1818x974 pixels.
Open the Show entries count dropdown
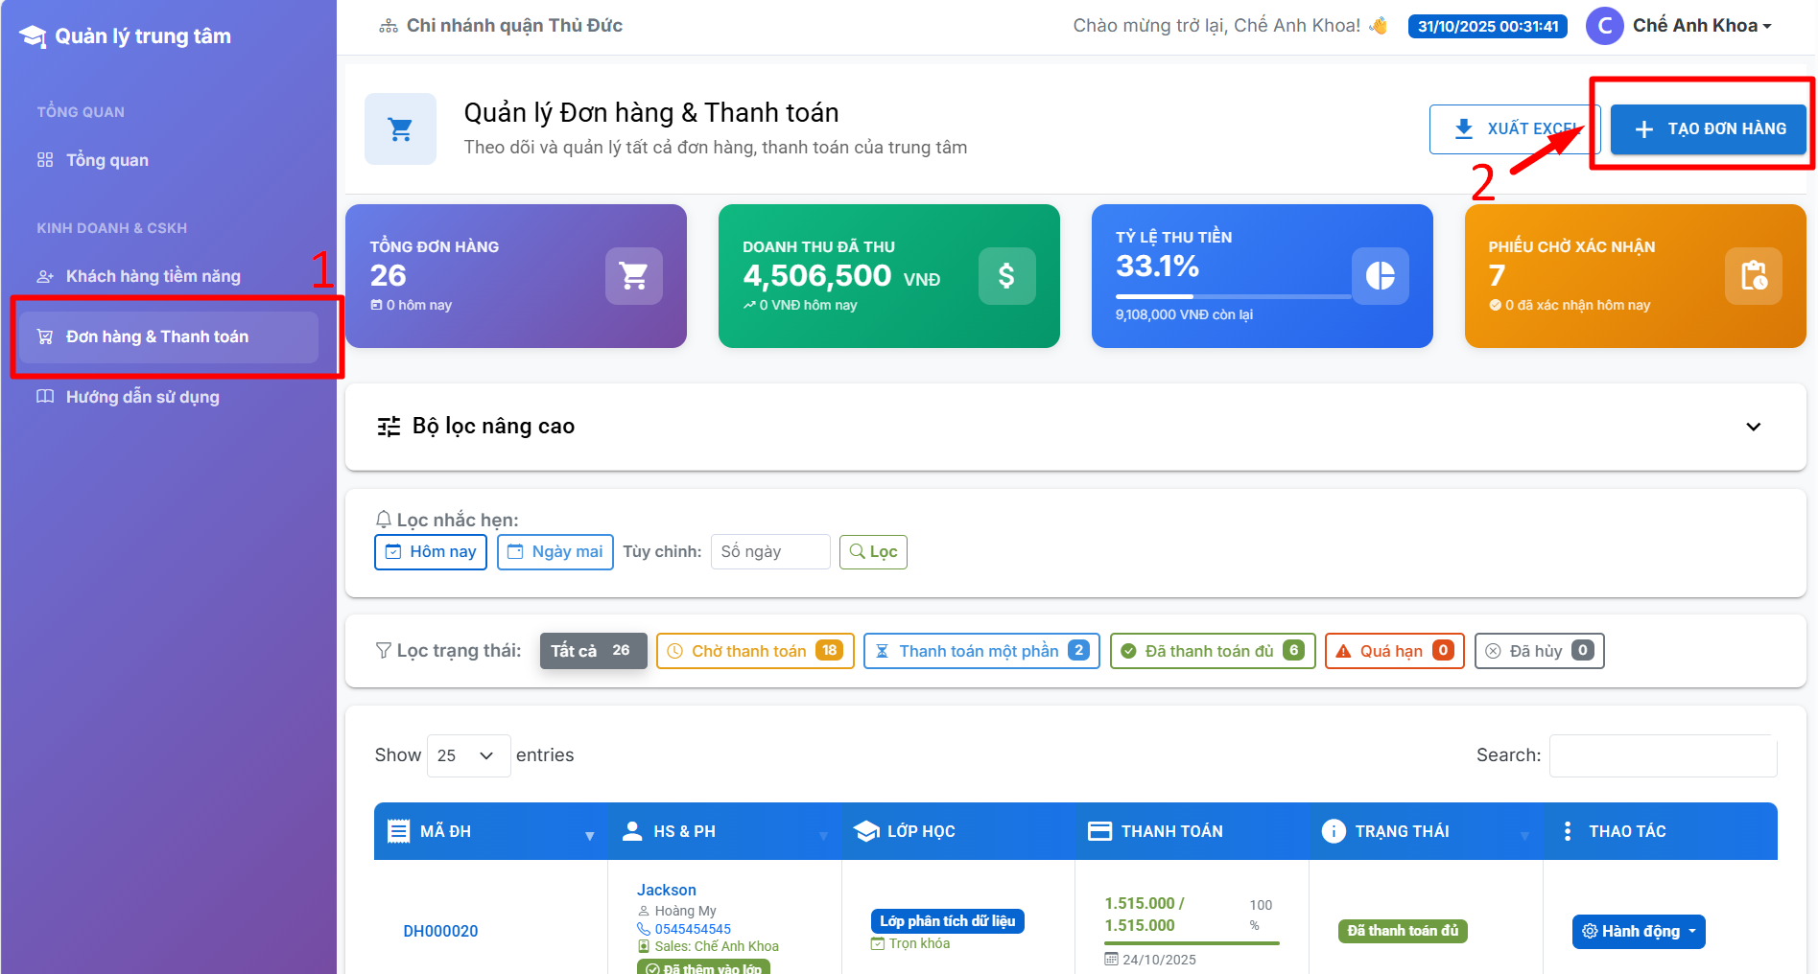coord(467,755)
